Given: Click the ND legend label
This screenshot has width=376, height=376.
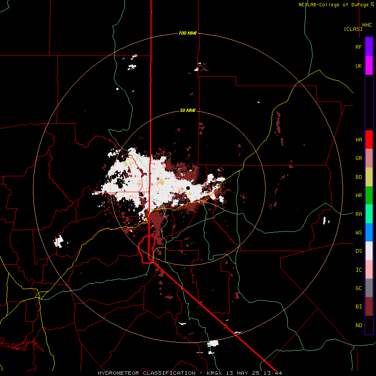Looking at the screenshot, I should 358,325.
